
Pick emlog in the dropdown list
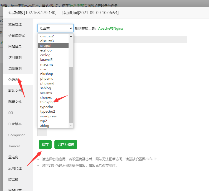(53, 55)
